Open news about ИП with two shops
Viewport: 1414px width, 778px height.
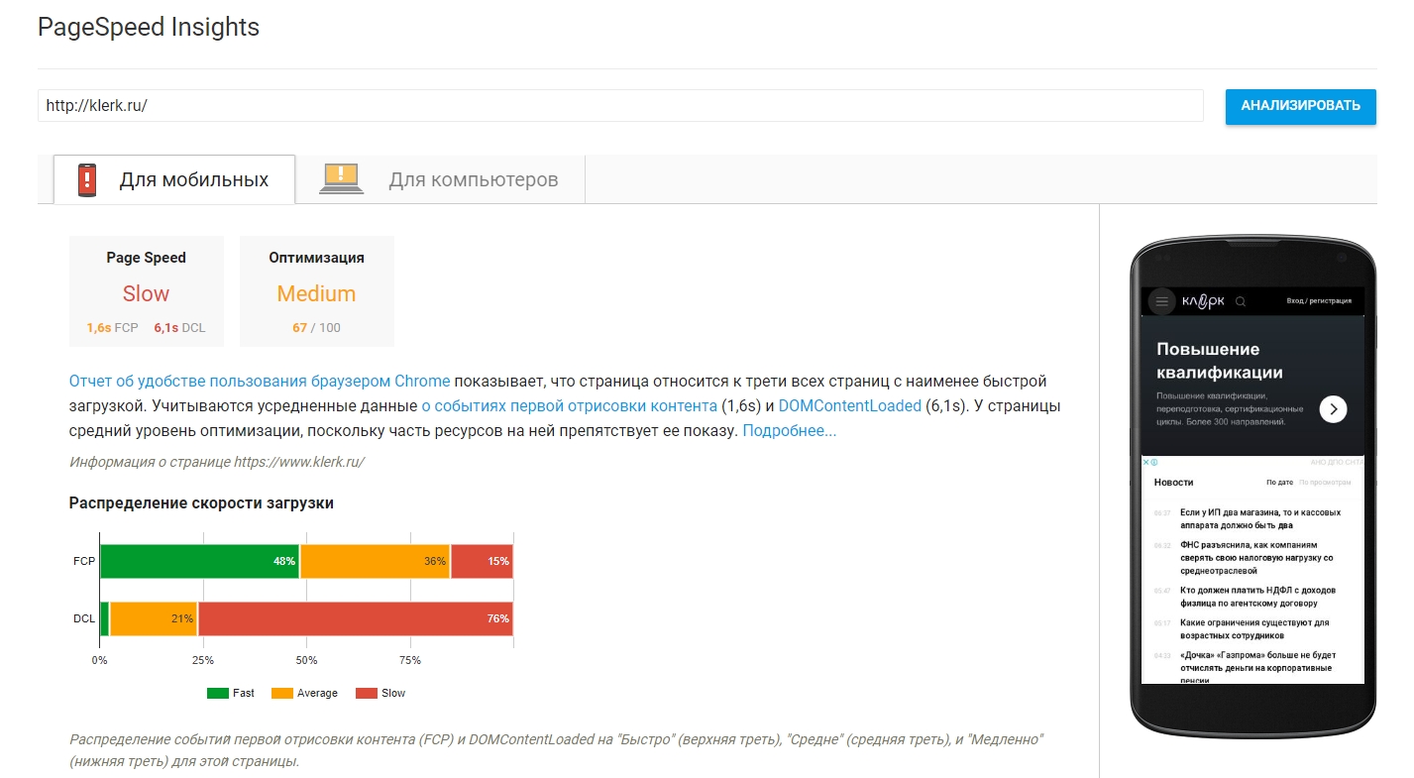tap(1260, 519)
